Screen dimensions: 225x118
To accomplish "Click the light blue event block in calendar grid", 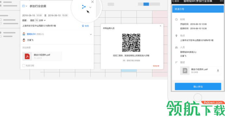I will [129, 71].
